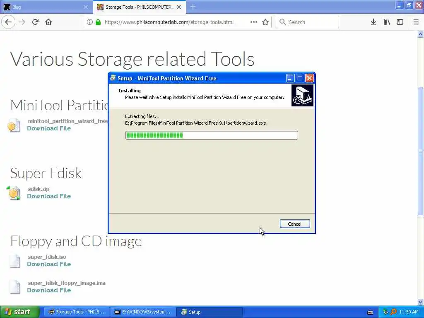Minimize the MiniTool Setup window
Image resolution: width=424 pixels, height=318 pixels.
(290, 78)
